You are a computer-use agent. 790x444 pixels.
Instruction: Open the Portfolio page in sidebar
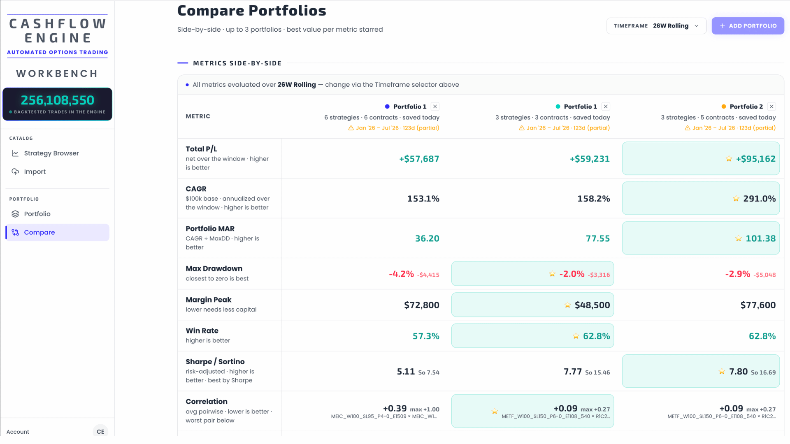(58, 214)
